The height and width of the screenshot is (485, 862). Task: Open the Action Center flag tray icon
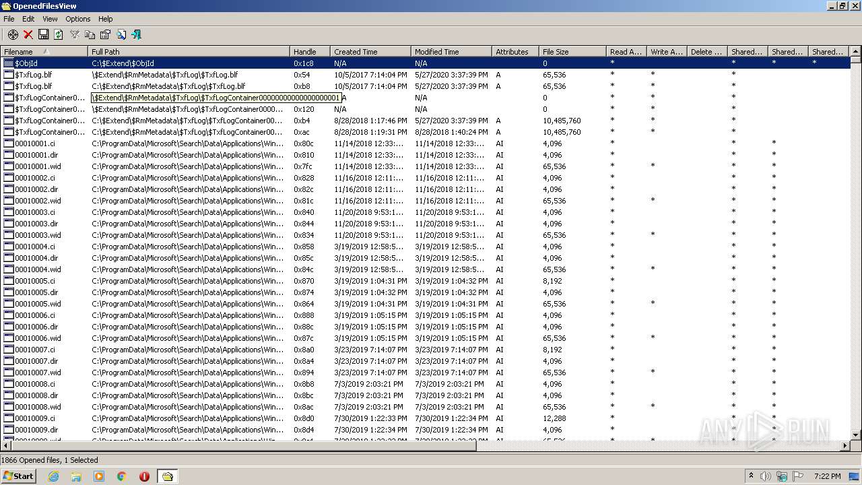(x=798, y=476)
